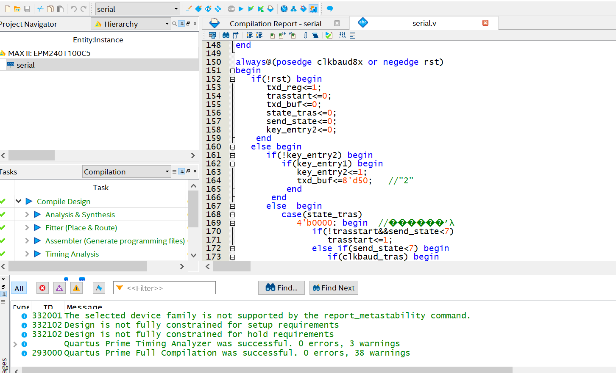
Task: Paste from the clipboard icon
Action: [60, 9]
